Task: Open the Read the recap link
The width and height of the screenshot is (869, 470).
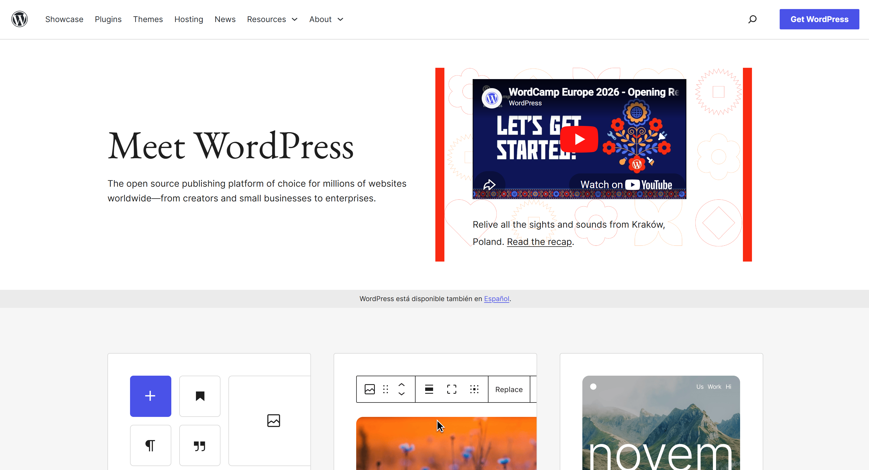Action: 539,241
